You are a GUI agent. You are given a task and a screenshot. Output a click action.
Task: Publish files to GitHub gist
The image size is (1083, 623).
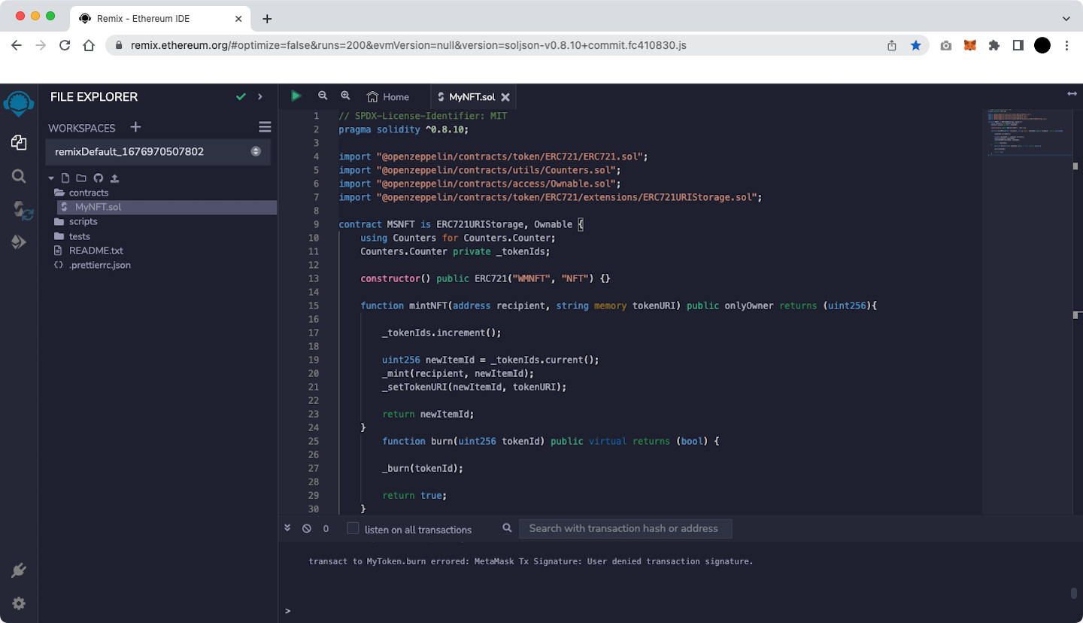[98, 178]
